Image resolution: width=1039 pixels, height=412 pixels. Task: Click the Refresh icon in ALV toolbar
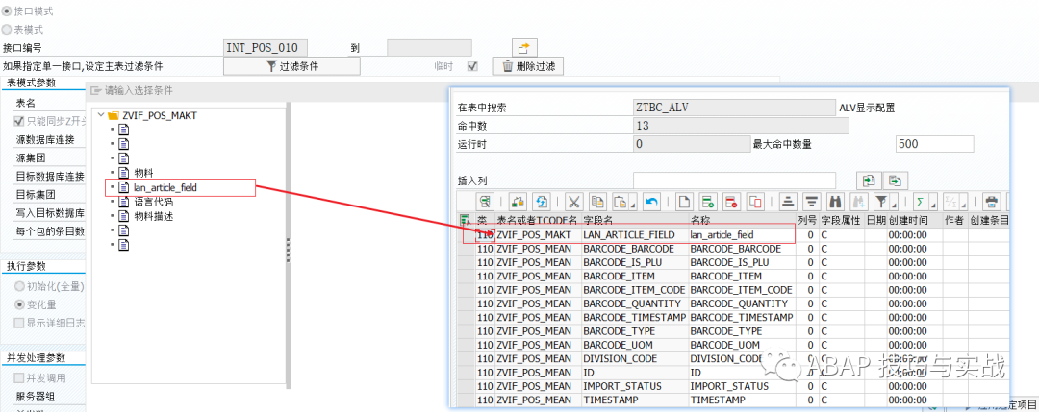542,202
